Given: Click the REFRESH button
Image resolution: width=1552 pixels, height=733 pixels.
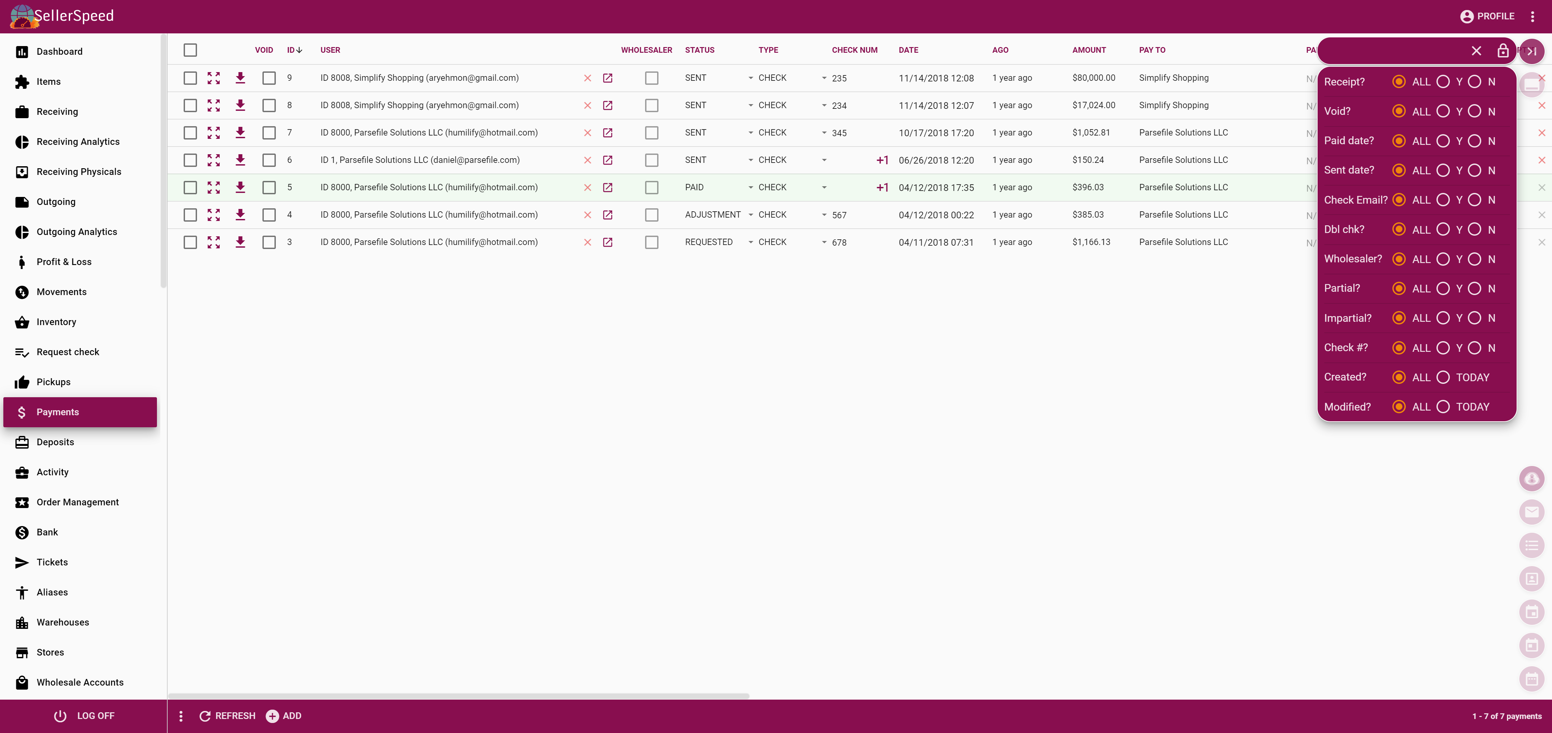Looking at the screenshot, I should coord(227,716).
